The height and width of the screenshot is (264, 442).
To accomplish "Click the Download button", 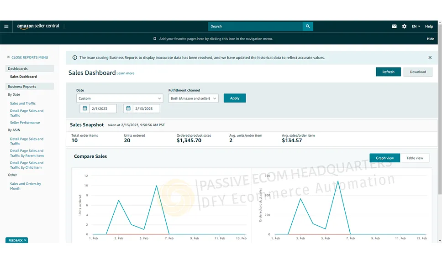I will [x=418, y=72].
